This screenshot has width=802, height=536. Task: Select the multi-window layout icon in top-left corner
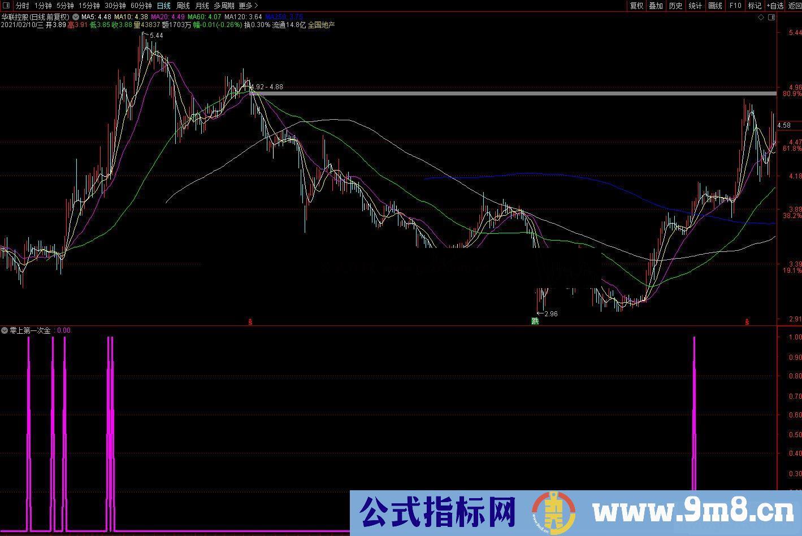tap(6, 5)
